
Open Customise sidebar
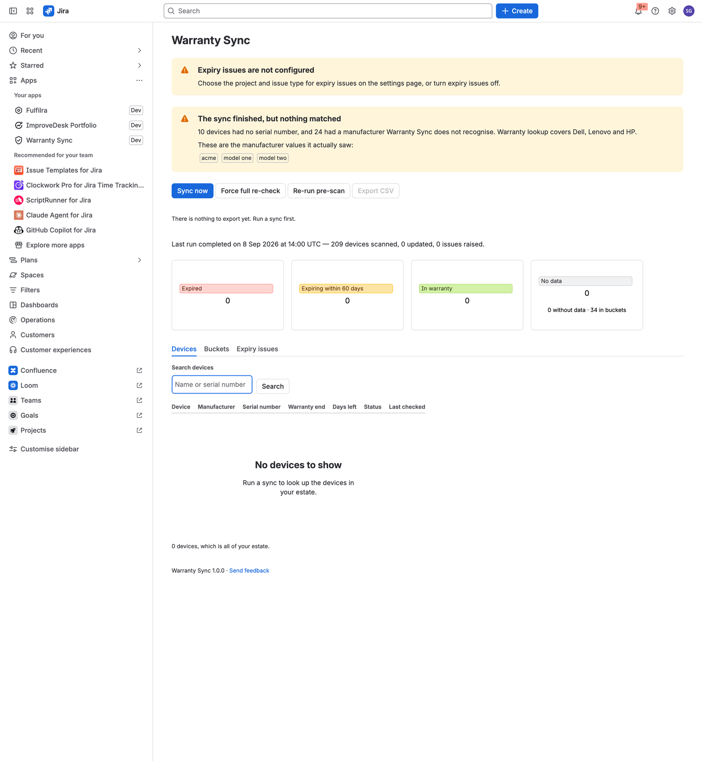click(76, 449)
